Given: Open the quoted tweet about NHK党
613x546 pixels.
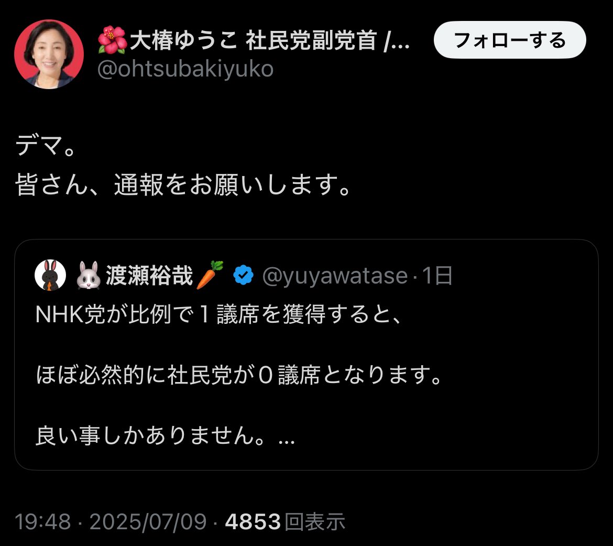Looking at the screenshot, I should (x=306, y=355).
